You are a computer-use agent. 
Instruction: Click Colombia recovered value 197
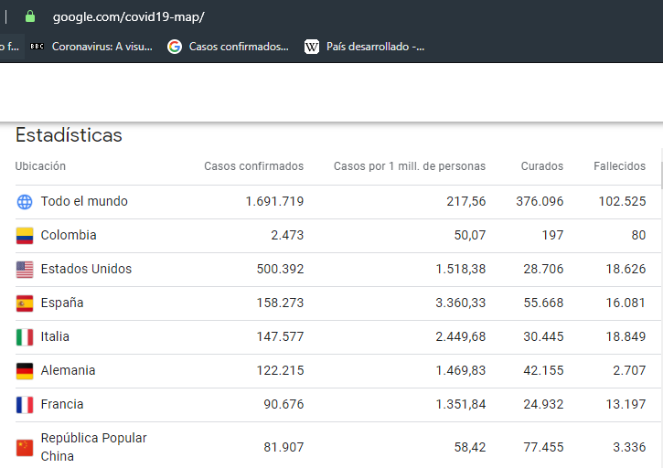[552, 235]
